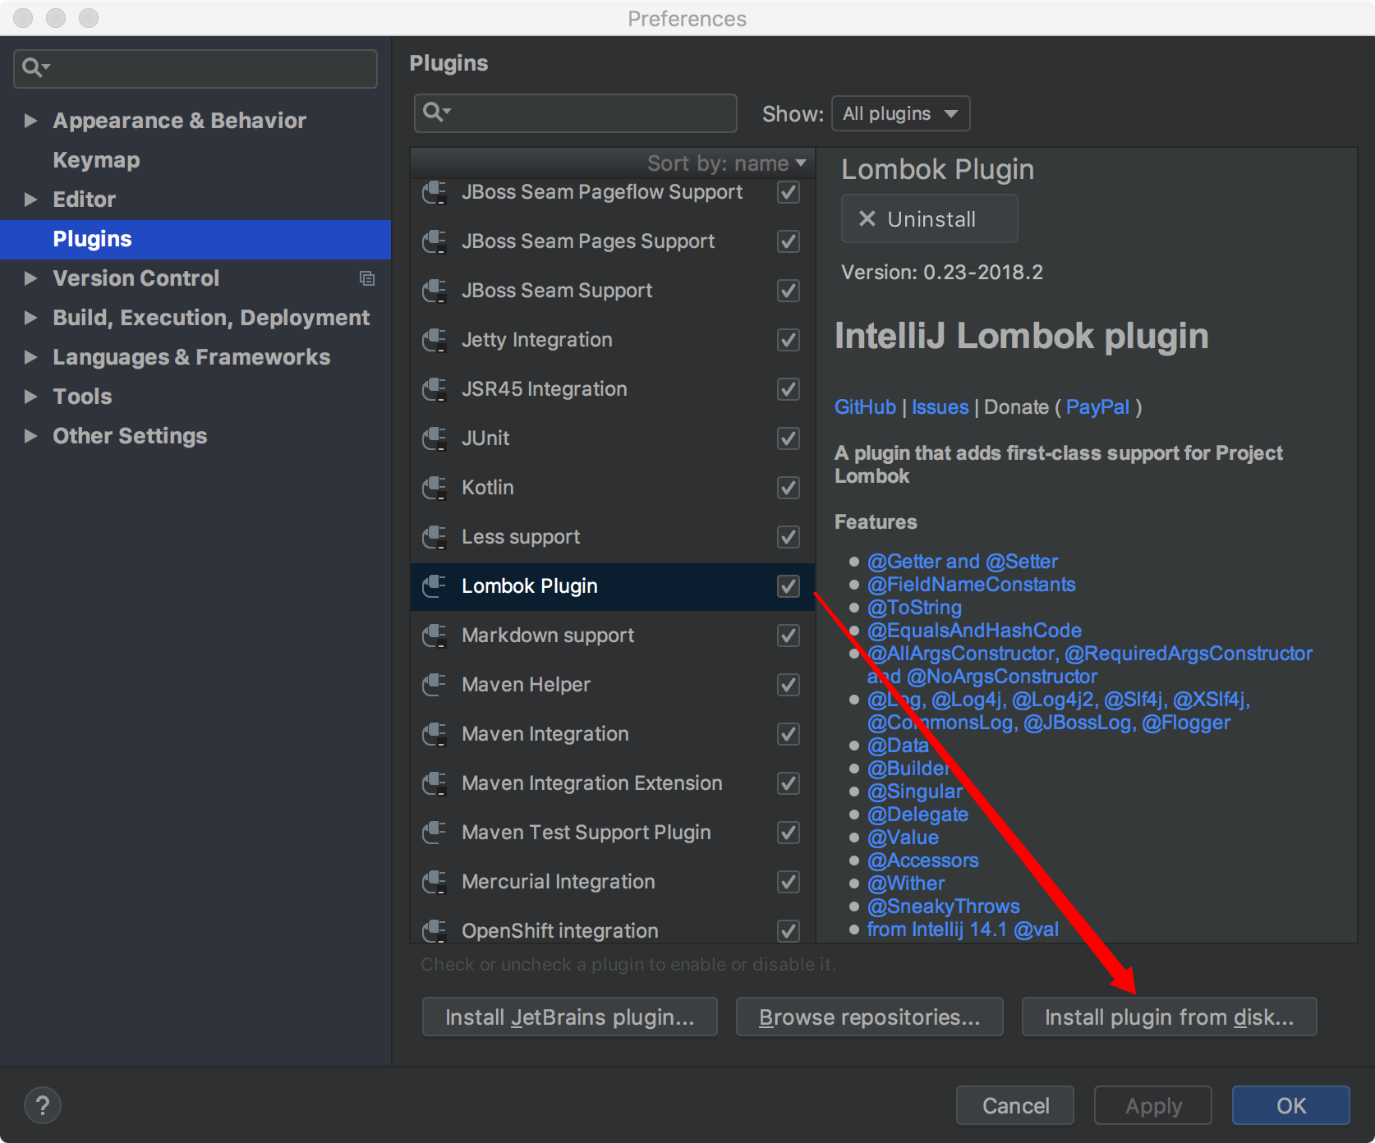Screen dimensions: 1375x1143
Task: Click the JBoss Seam Pages Support plugin icon
Action: [435, 241]
